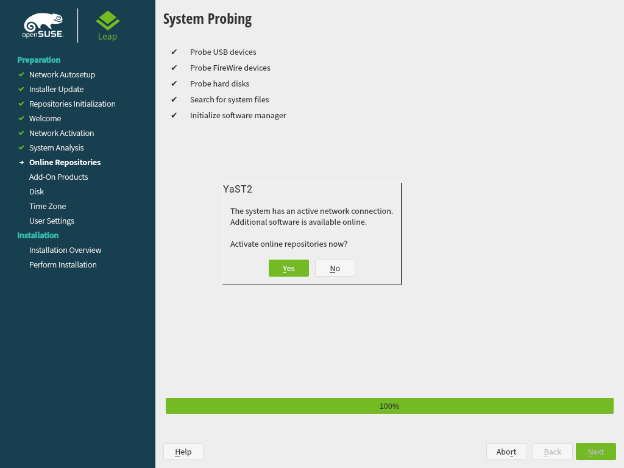Click the YaST2 dialog title
The image size is (624, 468).
point(238,189)
